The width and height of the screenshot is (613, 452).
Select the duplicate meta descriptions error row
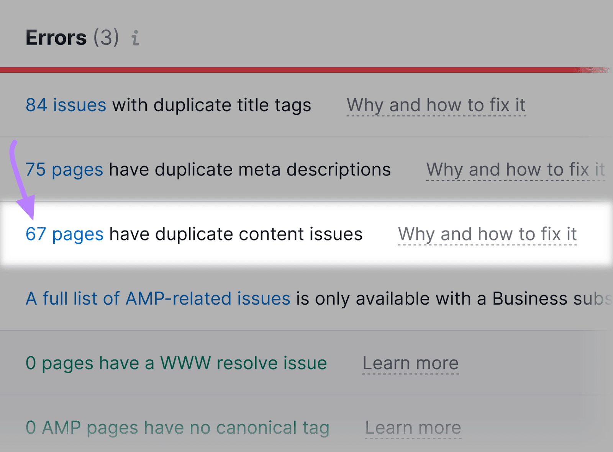pos(208,169)
